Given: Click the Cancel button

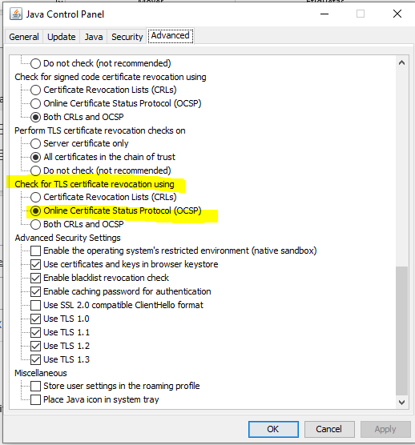Looking at the screenshot, I should click(329, 429).
